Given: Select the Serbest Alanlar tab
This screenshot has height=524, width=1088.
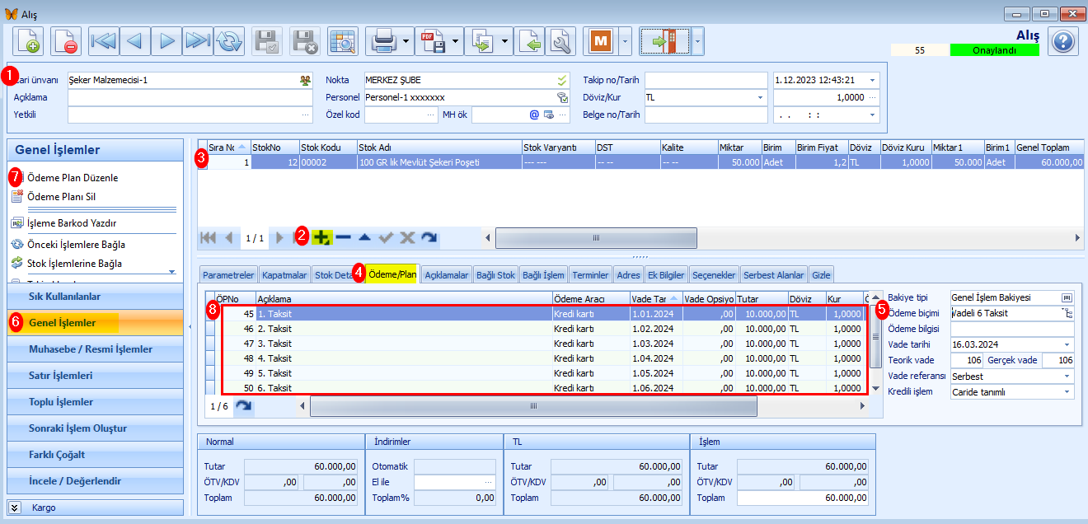Looking at the screenshot, I should pyautogui.click(x=773, y=275).
